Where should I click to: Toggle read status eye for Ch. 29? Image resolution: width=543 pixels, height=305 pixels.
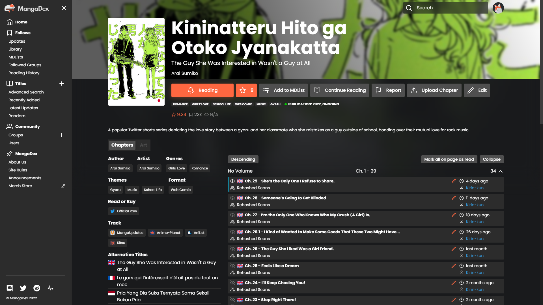tap(232, 181)
